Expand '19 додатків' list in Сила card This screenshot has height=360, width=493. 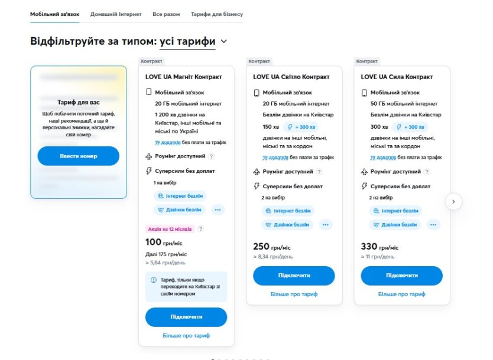[x=379, y=158]
